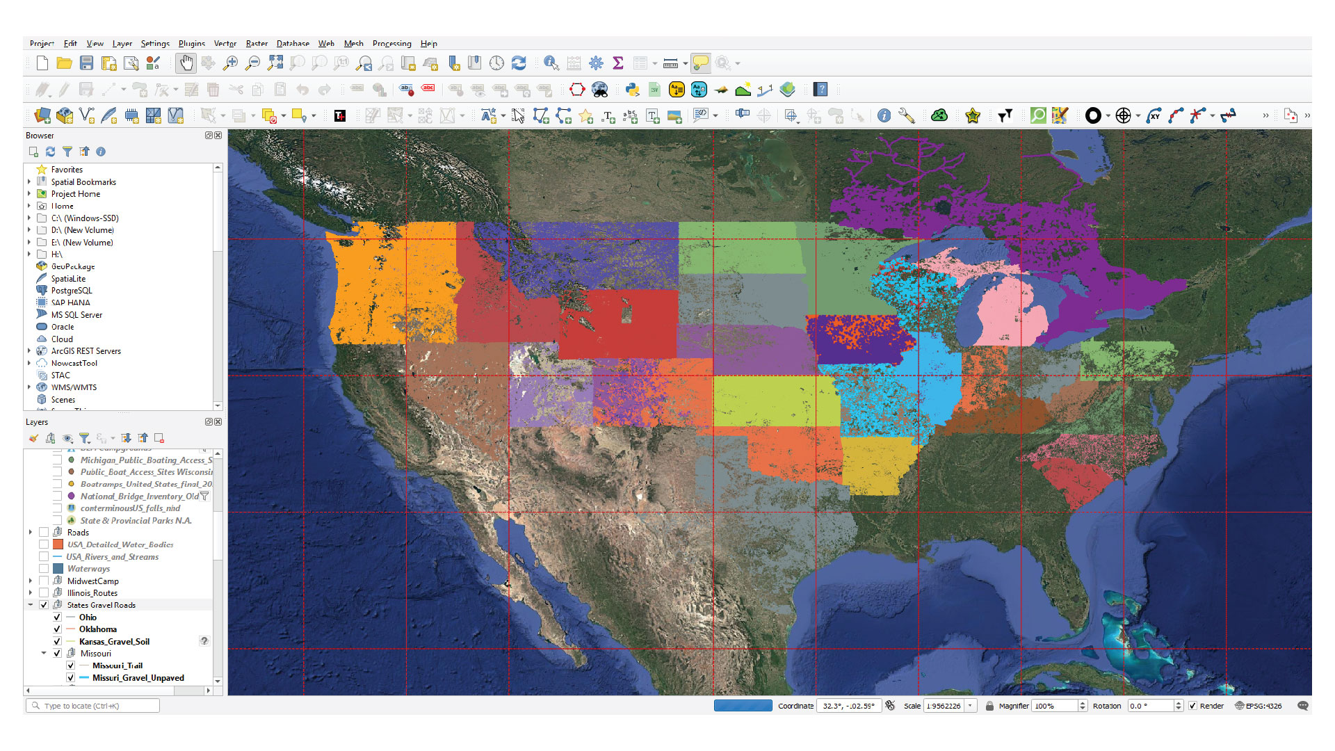
Task: Open project using the folder icon
Action: point(64,63)
